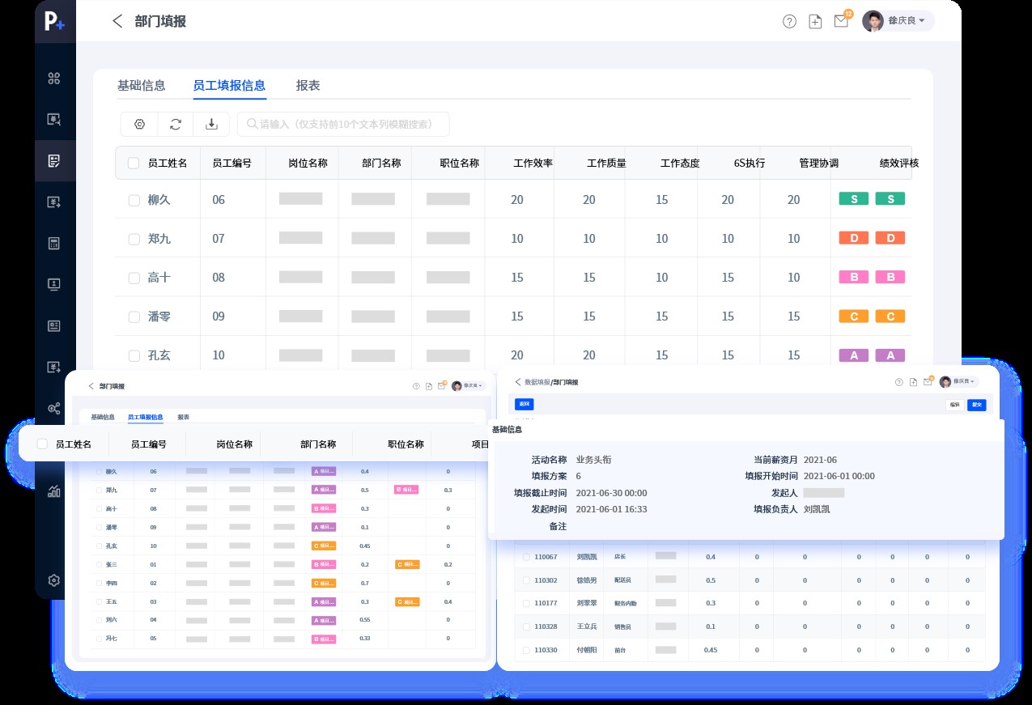Image resolution: width=1032 pixels, height=705 pixels.
Task: Click the new document creation icon
Action: [x=815, y=21]
